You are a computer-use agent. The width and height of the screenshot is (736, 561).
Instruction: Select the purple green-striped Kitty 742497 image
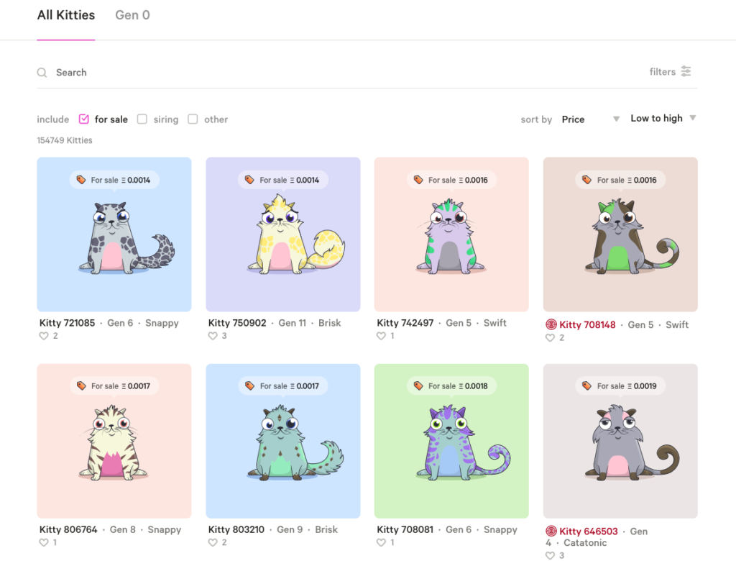pyautogui.click(x=451, y=234)
